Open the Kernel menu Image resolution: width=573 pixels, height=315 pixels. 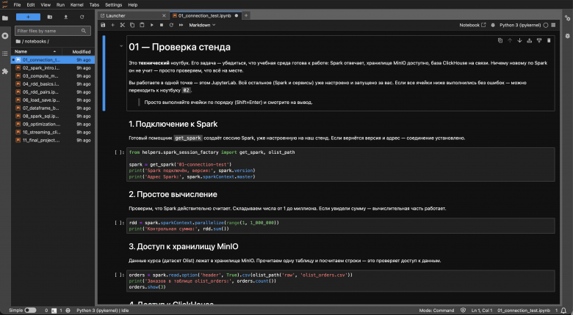pos(76,5)
